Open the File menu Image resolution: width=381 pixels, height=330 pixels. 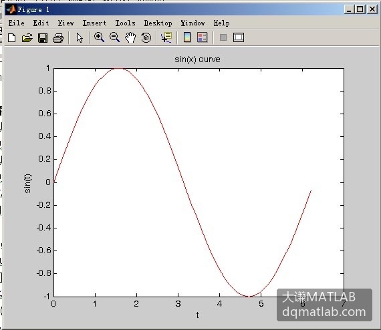click(x=17, y=23)
